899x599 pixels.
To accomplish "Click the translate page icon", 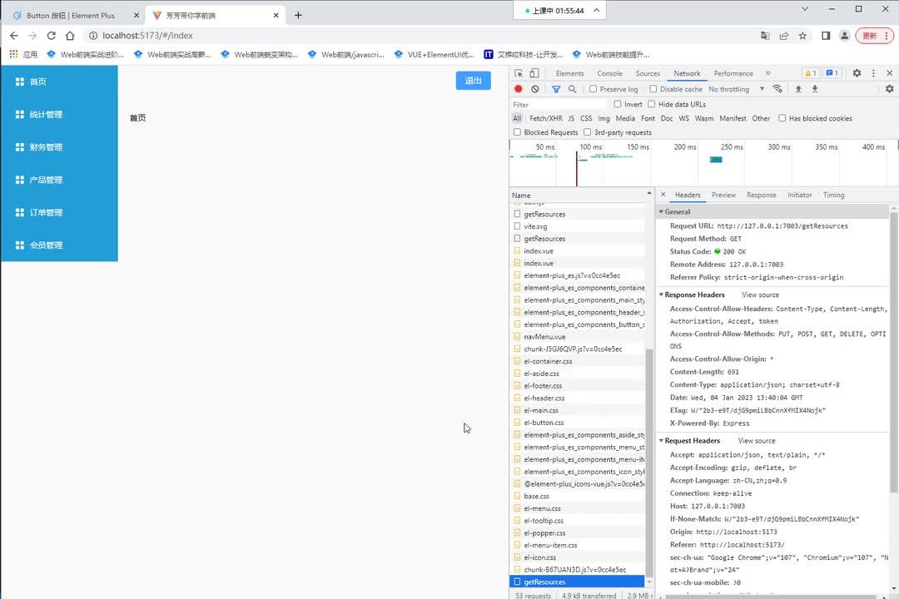I will click(x=765, y=36).
